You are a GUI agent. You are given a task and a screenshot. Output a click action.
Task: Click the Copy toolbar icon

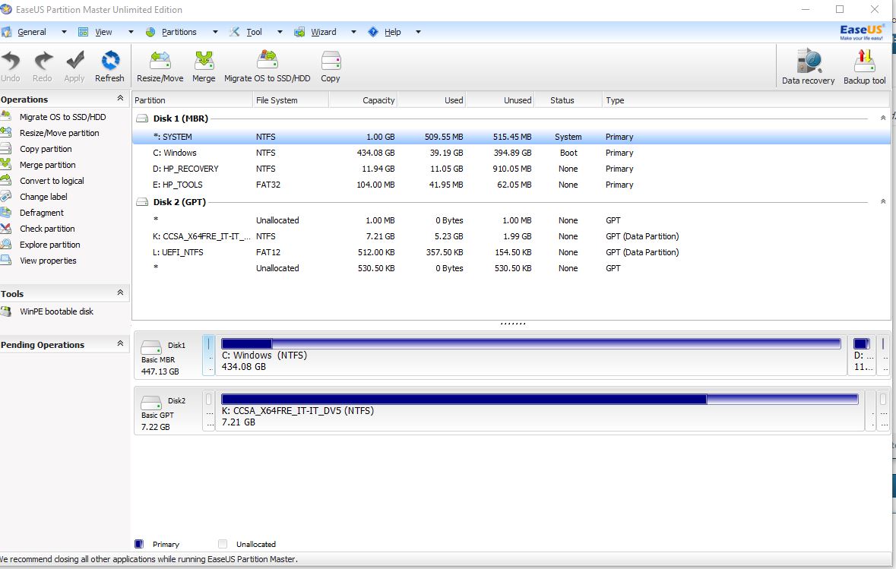pos(331,61)
